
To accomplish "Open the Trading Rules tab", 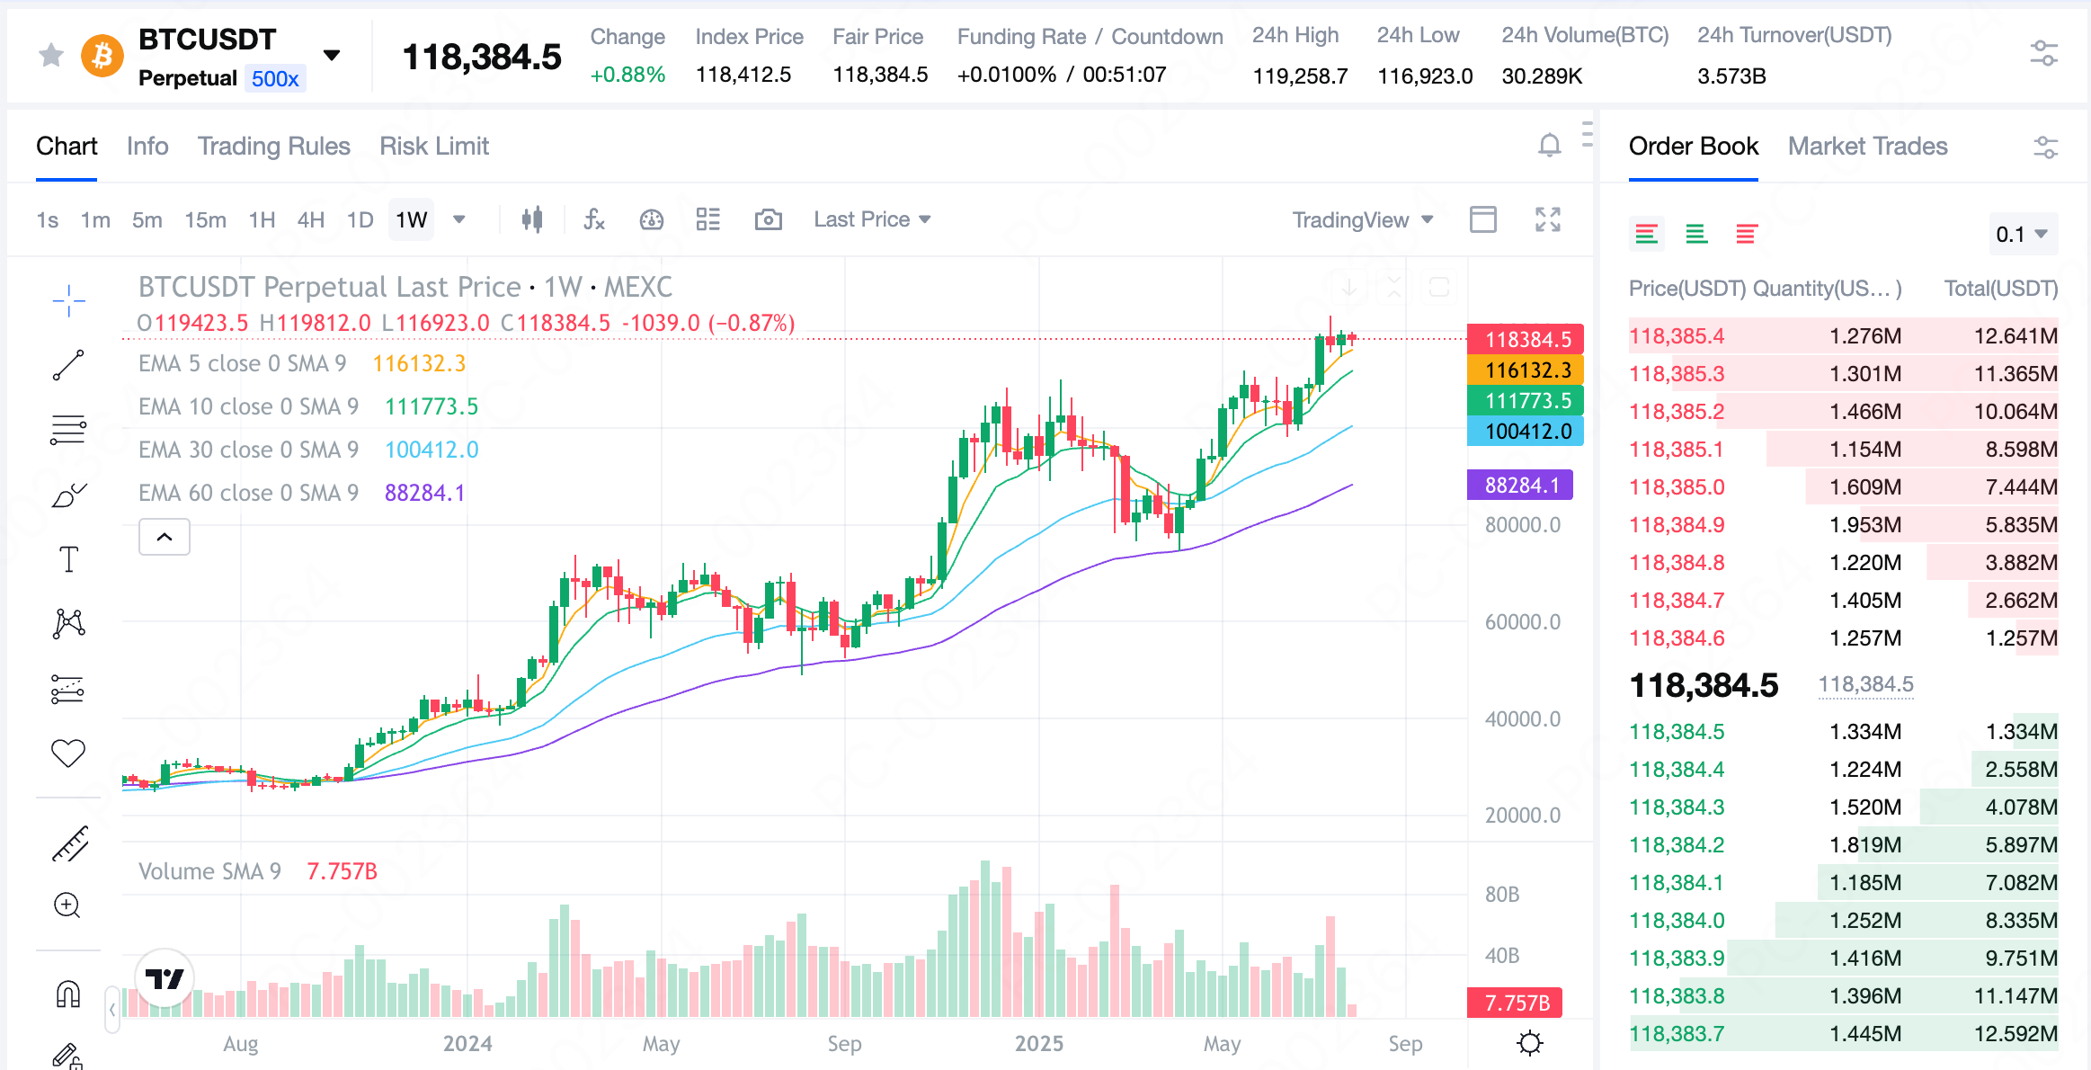I will (274, 146).
